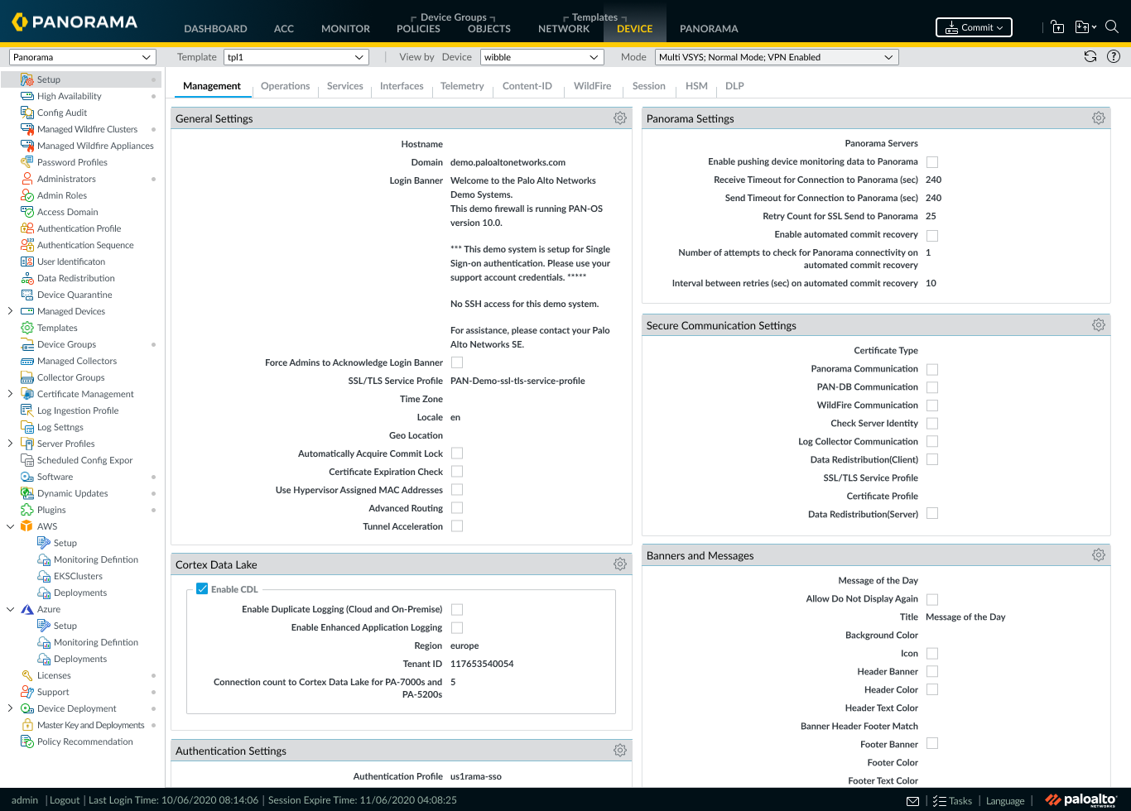
Task: Open Tasks in the status bar
Action: point(952,801)
